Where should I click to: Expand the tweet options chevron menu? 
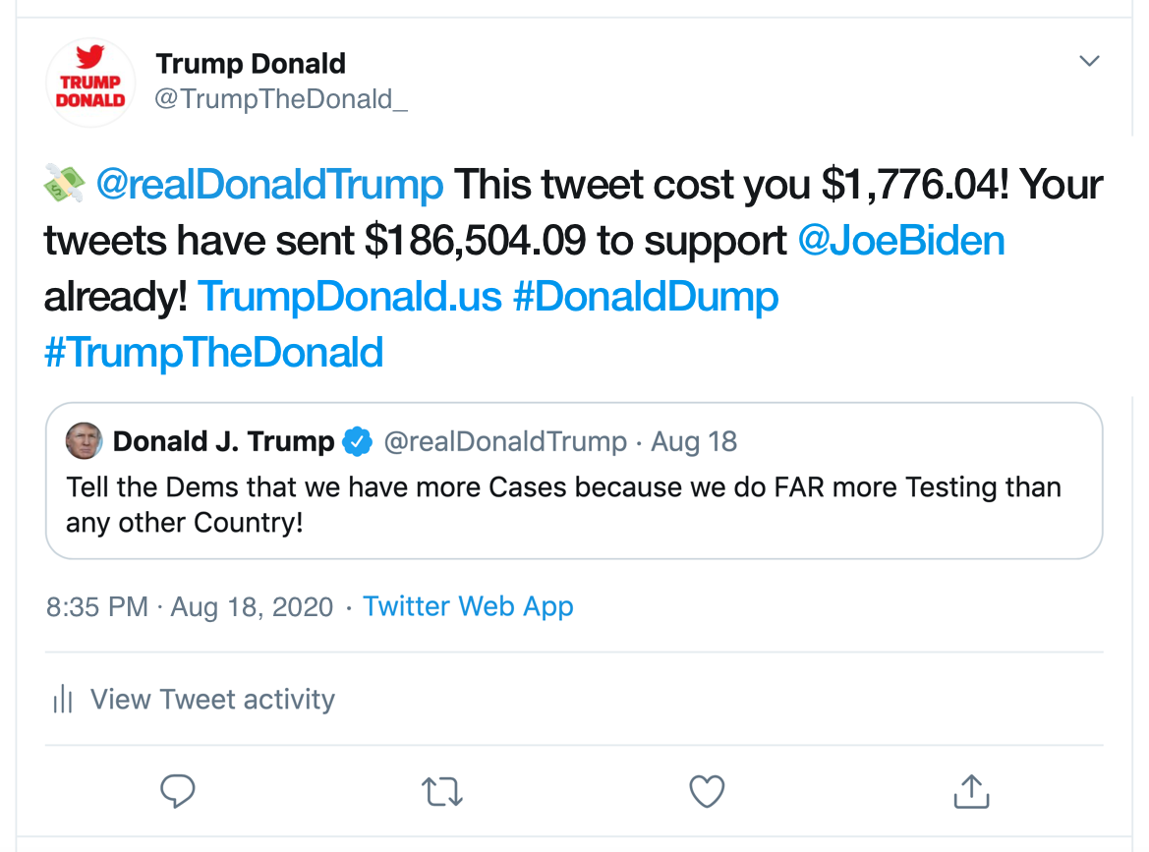(x=1089, y=62)
